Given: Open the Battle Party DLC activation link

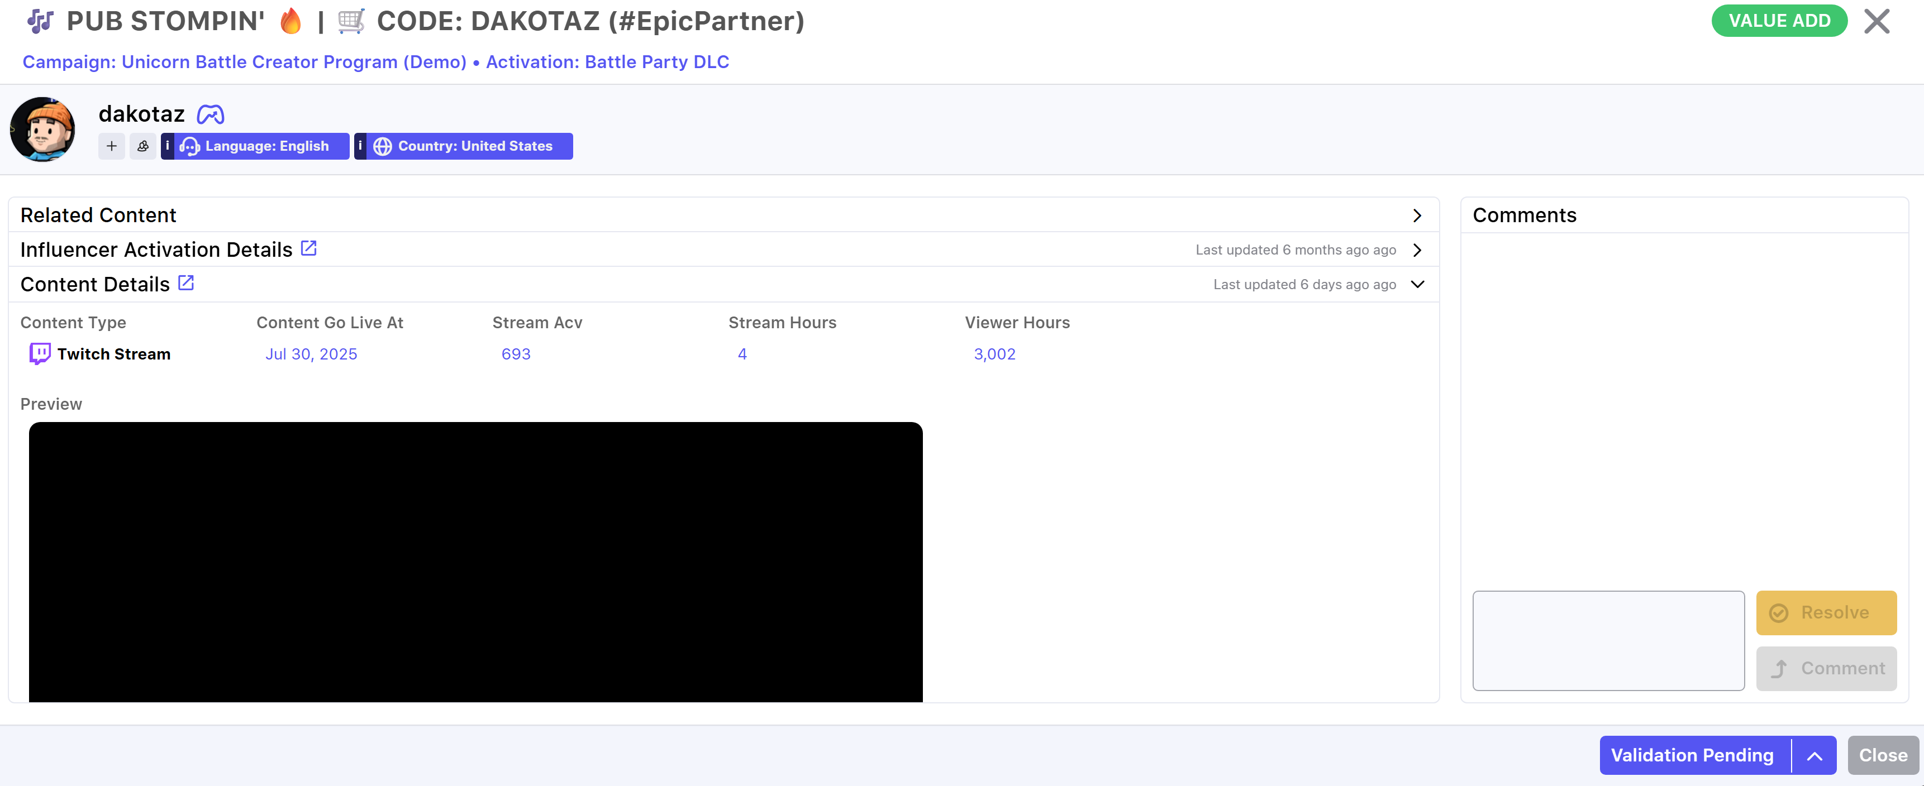Looking at the screenshot, I should point(607,62).
